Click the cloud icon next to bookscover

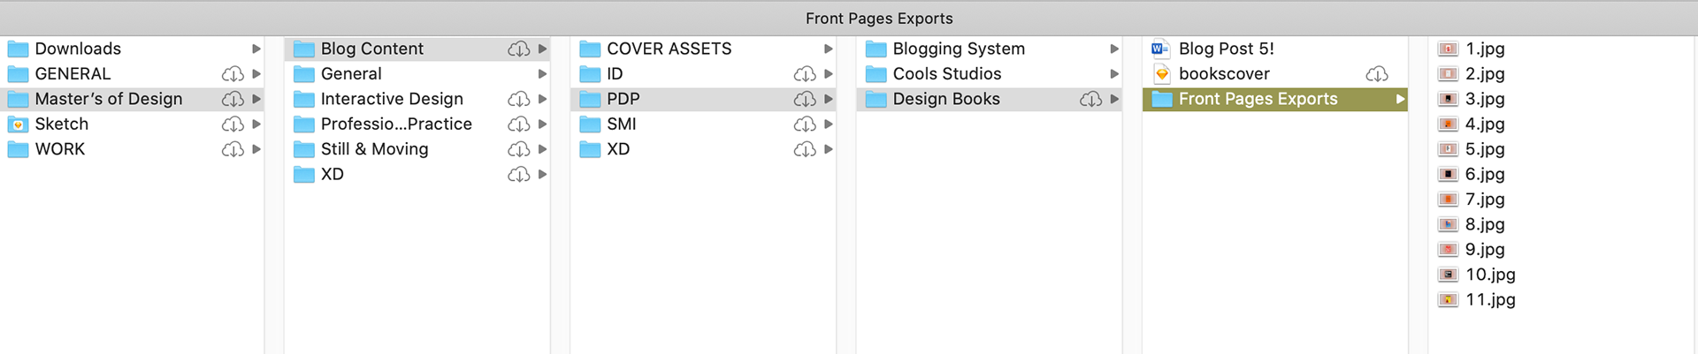tap(1377, 74)
